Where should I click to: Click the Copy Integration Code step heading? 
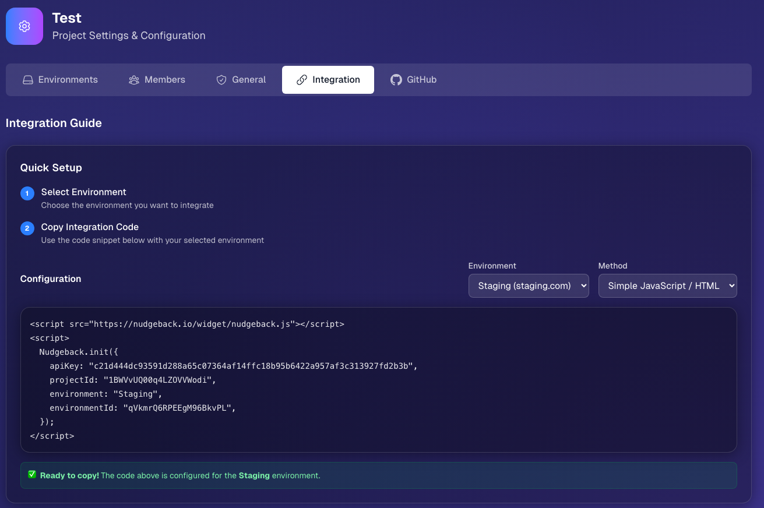(90, 227)
